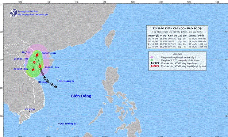Click the QD. Hoàng Sa location dot

click(58, 81)
